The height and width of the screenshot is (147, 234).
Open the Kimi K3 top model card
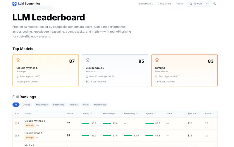click(184, 71)
